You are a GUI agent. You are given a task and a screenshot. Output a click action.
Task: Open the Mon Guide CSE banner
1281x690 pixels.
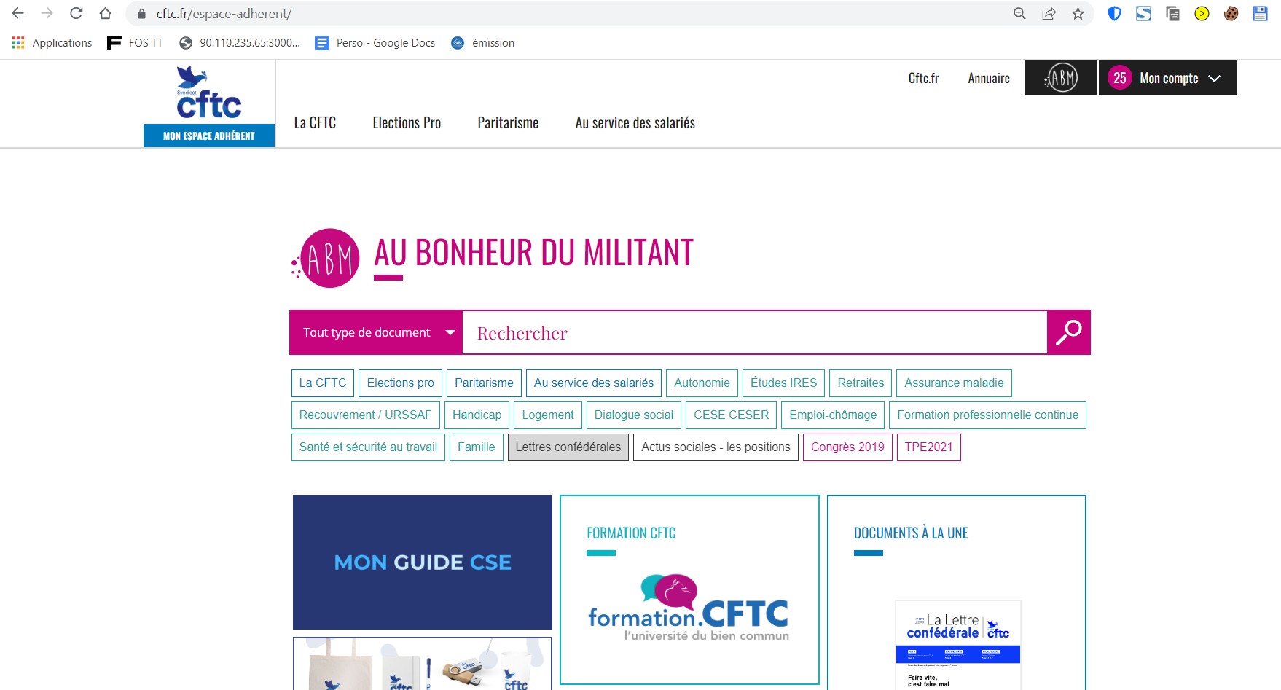[423, 562]
